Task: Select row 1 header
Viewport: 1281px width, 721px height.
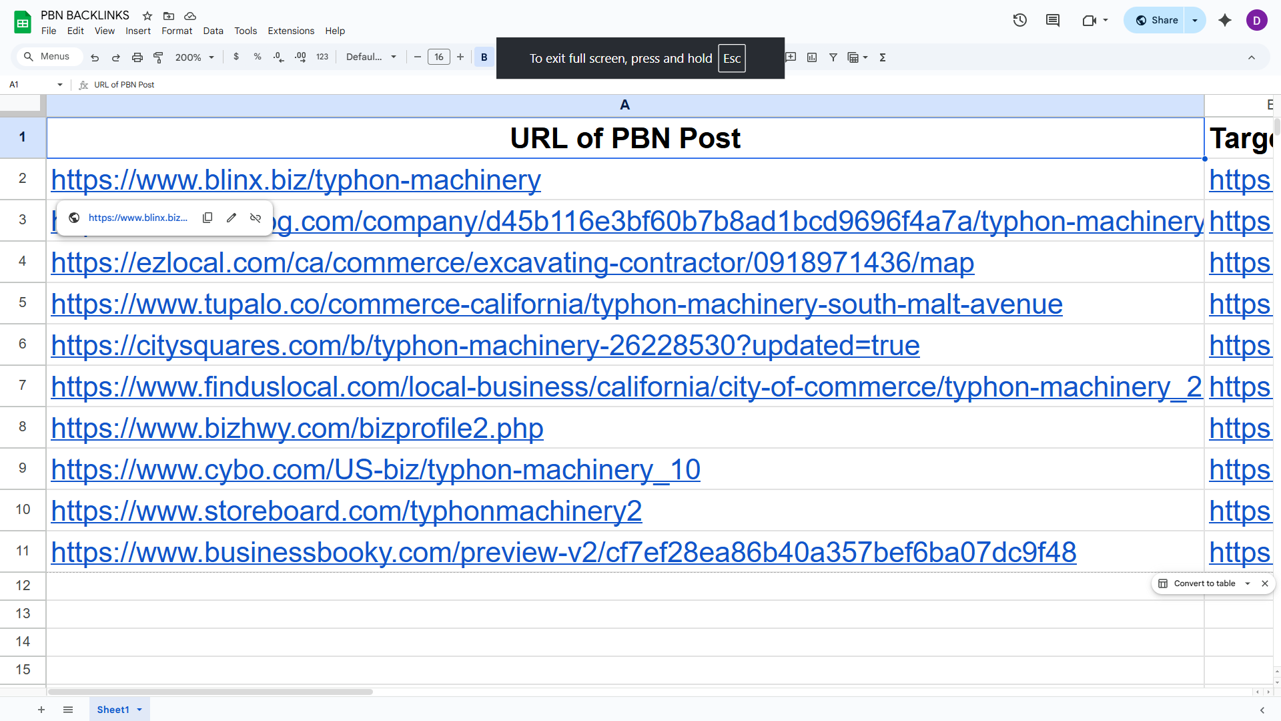Action: coord(23,138)
